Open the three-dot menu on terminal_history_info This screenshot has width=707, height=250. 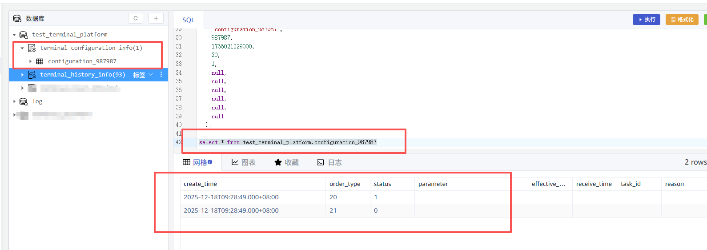(161, 75)
